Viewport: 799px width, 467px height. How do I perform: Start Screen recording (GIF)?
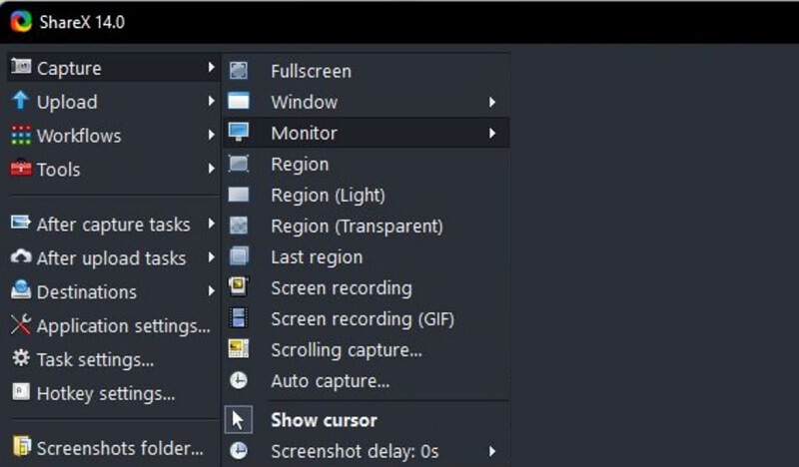click(x=366, y=319)
